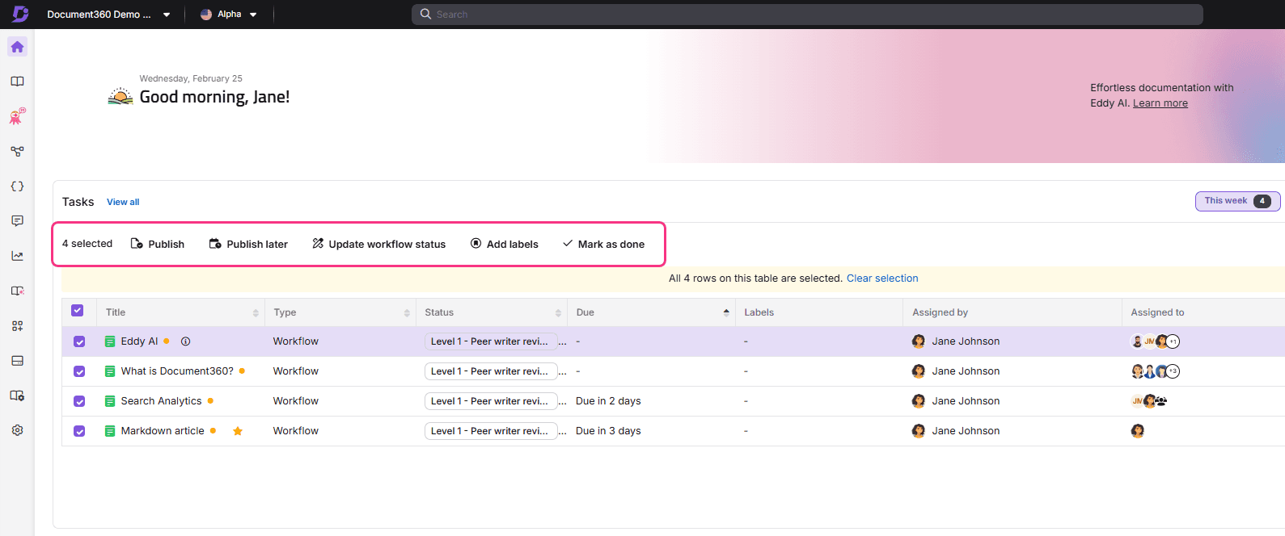
Task: Open the feedback comment icon in sidebar
Action: (x=17, y=221)
